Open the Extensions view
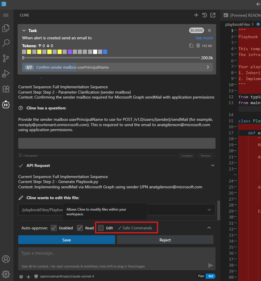 pos(6,89)
